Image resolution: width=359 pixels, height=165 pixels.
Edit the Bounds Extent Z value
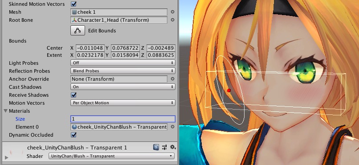pos(161,55)
